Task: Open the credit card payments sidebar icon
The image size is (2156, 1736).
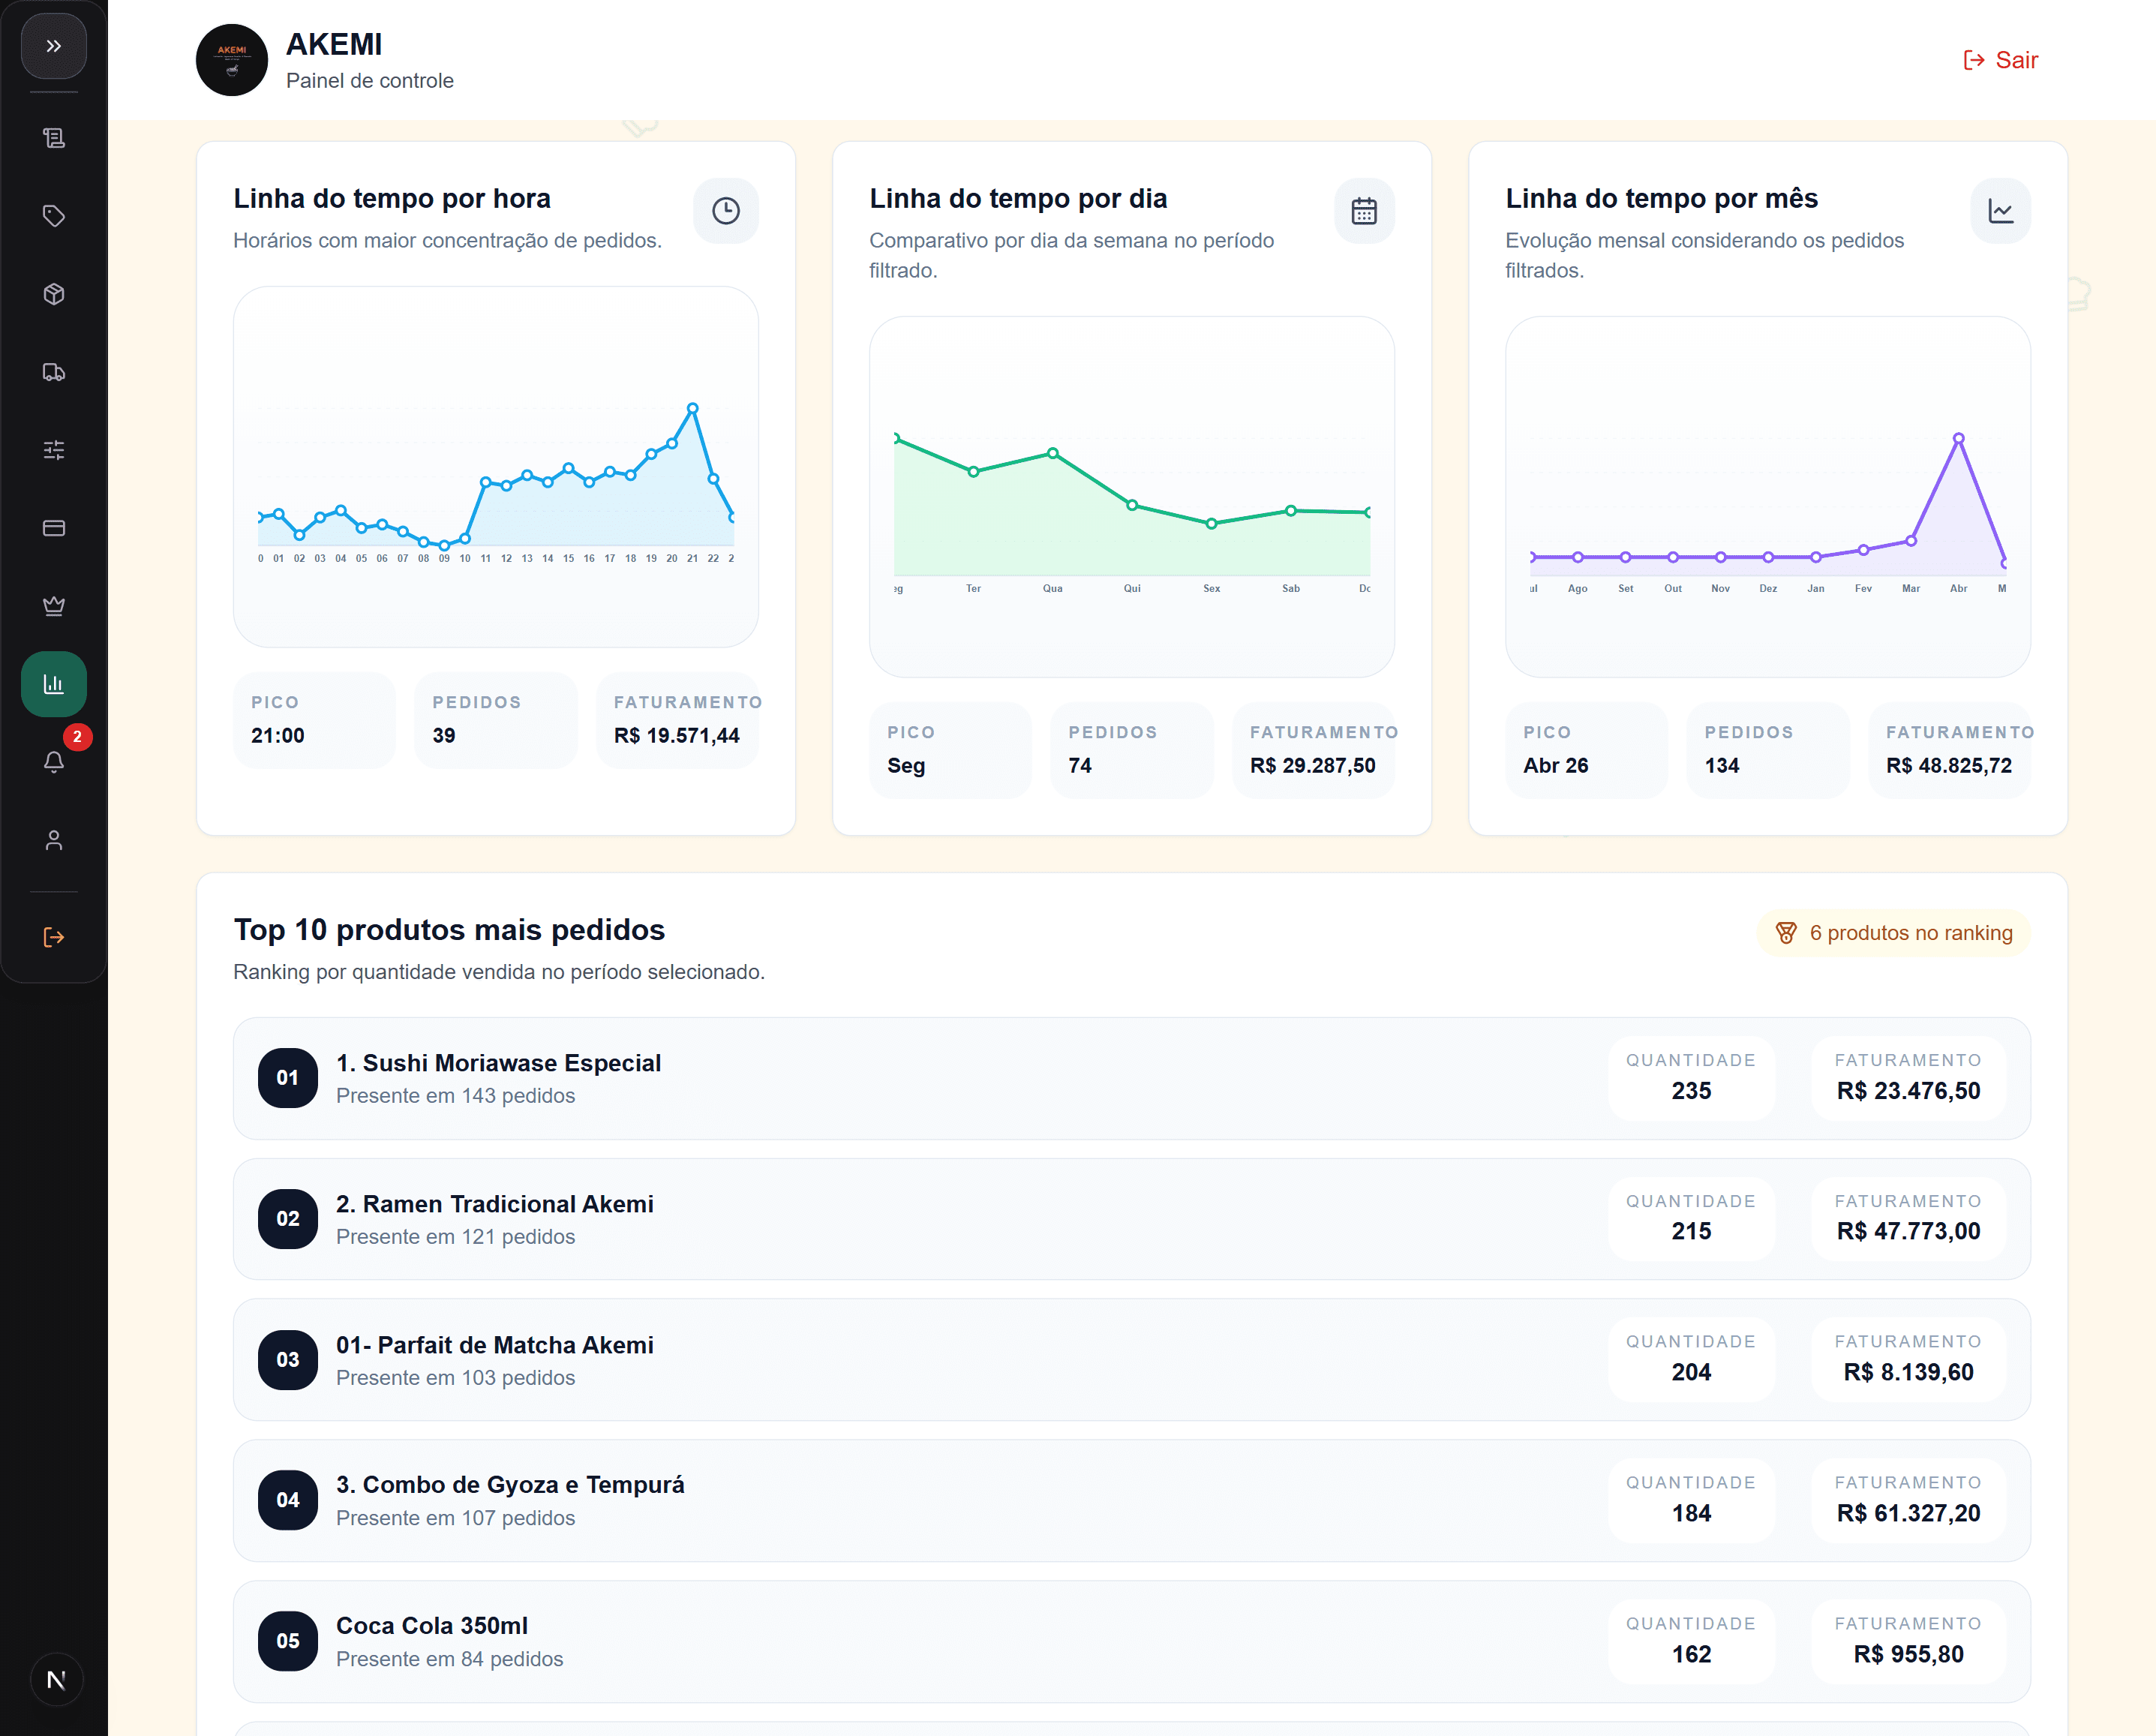Action: coord(54,528)
